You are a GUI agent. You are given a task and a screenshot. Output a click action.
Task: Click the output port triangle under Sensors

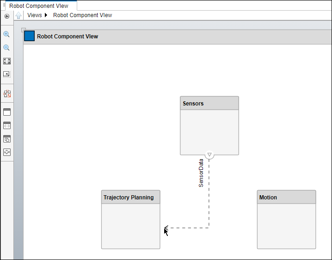pos(209,155)
